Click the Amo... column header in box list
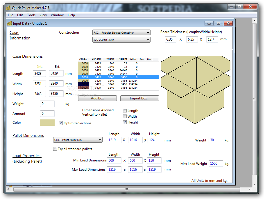Viewport: 265px width, 200px height. point(84,59)
